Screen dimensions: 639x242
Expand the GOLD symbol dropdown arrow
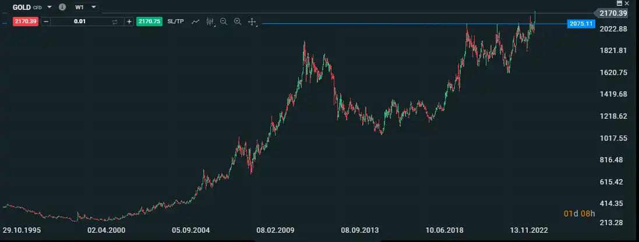point(50,7)
